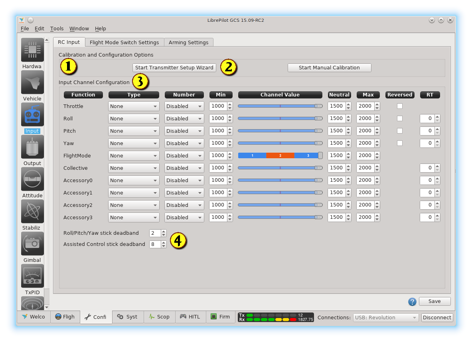Click the FlightMode position slider
The width and height of the screenshot is (472, 342).
coord(280,155)
